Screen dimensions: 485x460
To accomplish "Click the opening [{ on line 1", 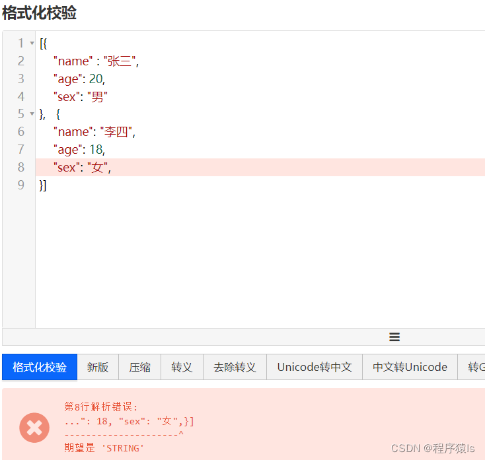I will pyautogui.click(x=44, y=44).
